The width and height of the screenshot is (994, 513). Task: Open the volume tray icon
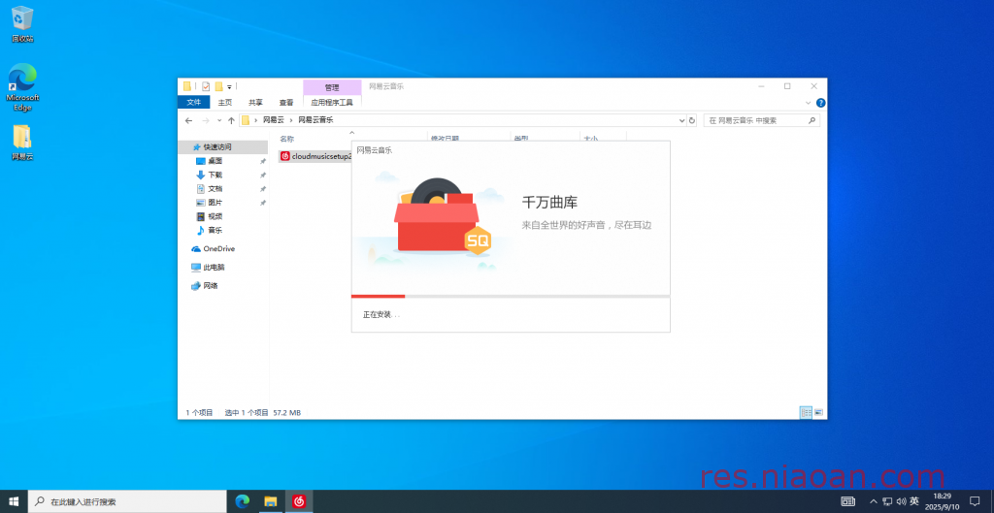click(901, 501)
